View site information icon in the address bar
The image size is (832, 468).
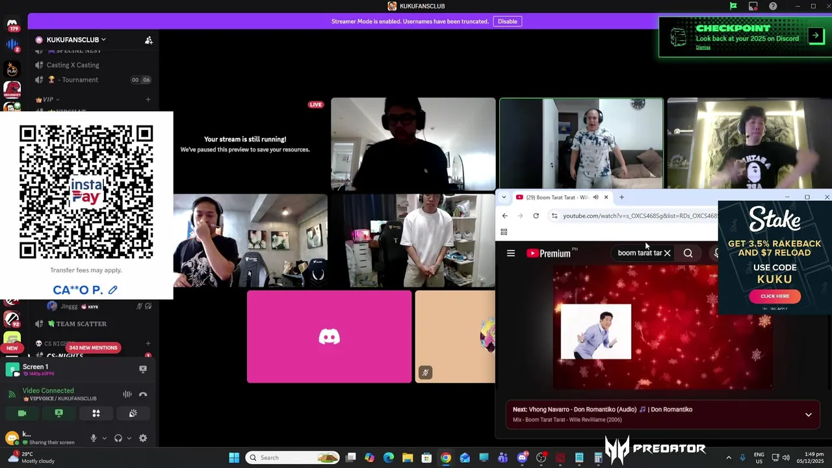click(x=554, y=216)
